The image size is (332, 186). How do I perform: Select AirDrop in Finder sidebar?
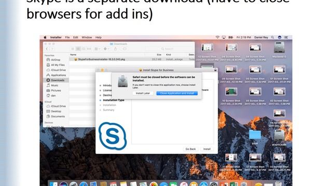pos(56,60)
